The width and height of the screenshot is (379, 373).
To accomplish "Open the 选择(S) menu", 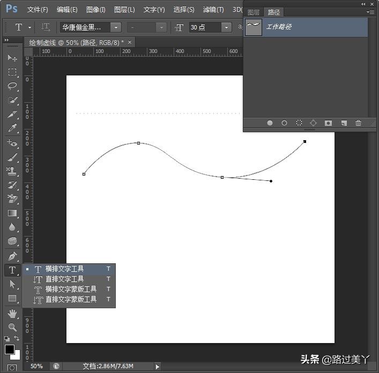I will click(x=184, y=10).
